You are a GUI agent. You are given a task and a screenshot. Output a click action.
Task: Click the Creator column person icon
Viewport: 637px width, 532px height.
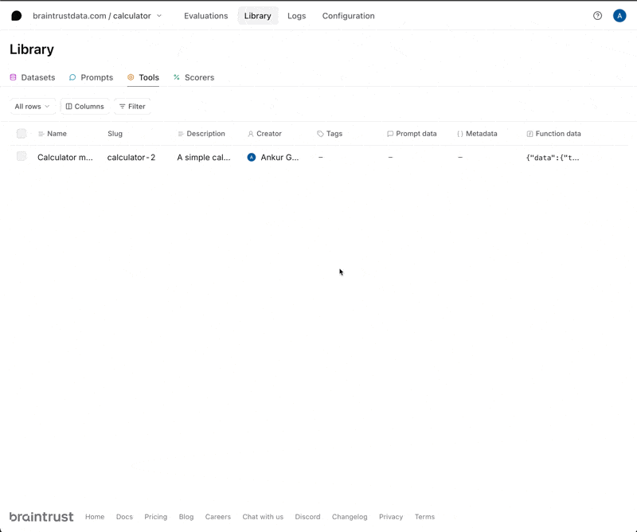tap(251, 134)
